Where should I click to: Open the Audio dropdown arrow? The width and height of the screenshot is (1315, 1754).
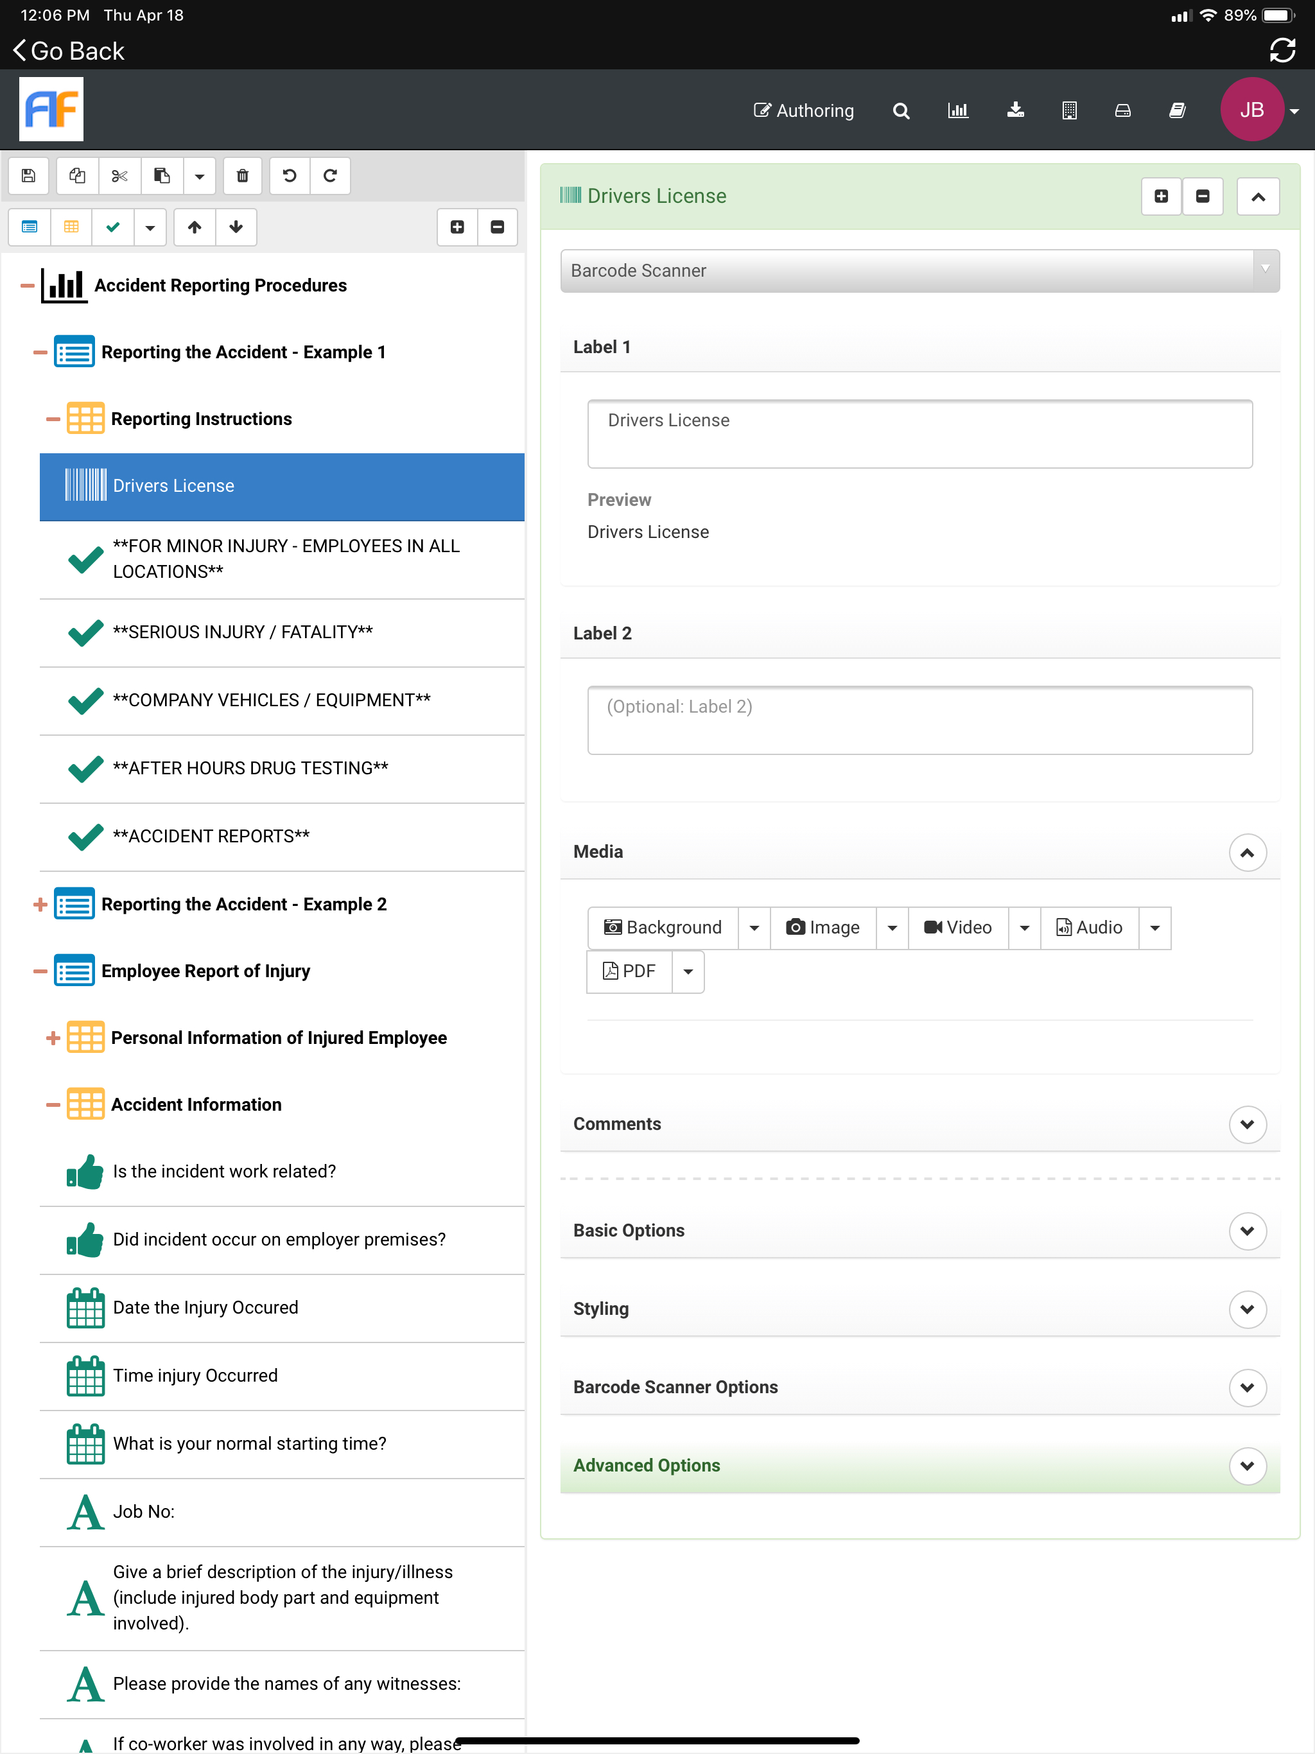[x=1154, y=928]
